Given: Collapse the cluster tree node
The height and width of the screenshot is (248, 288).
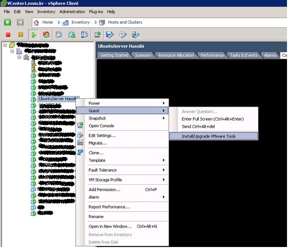Looking at the screenshot, I should [x=19, y=57].
